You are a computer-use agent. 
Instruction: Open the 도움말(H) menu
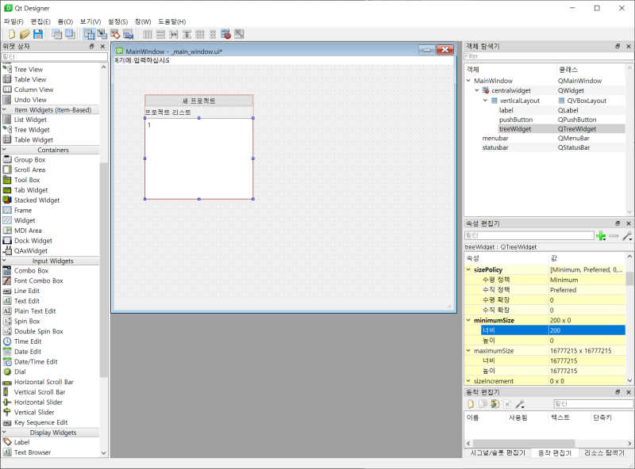coord(171,21)
